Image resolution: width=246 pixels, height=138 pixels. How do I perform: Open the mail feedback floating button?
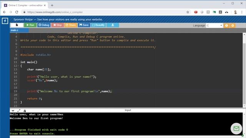point(236,128)
